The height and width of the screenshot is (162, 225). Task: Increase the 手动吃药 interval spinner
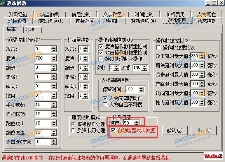point(54,104)
